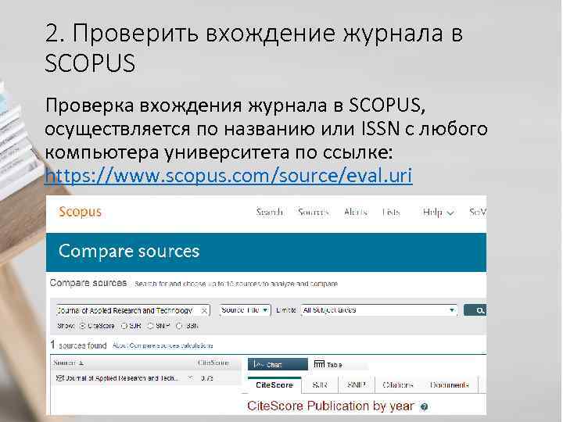Select the SJR tab

pos(320,385)
